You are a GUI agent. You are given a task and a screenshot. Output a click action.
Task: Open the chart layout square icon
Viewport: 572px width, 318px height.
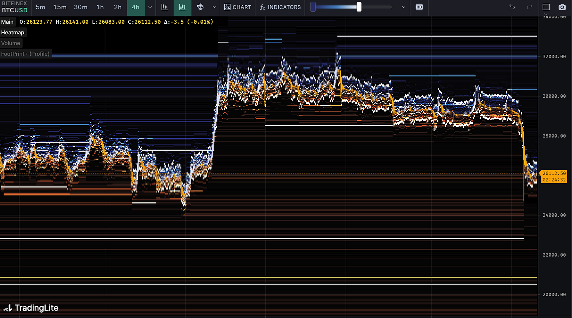click(546, 7)
